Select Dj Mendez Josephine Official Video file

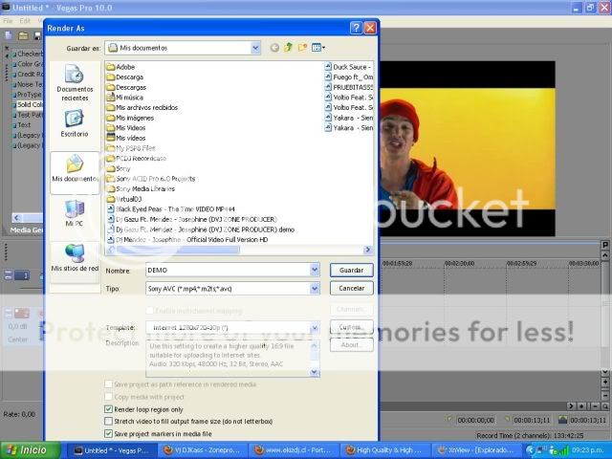187,240
